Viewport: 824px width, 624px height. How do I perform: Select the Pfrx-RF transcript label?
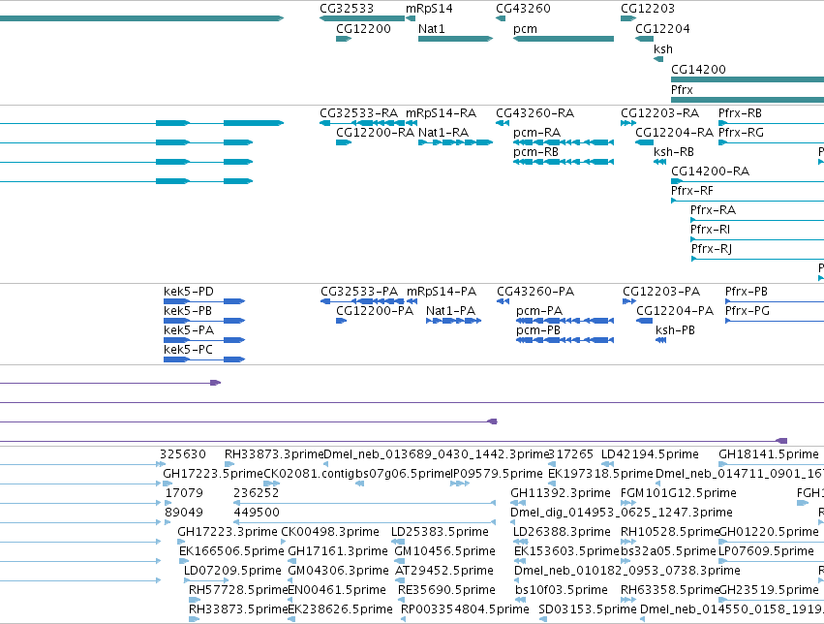coord(692,191)
